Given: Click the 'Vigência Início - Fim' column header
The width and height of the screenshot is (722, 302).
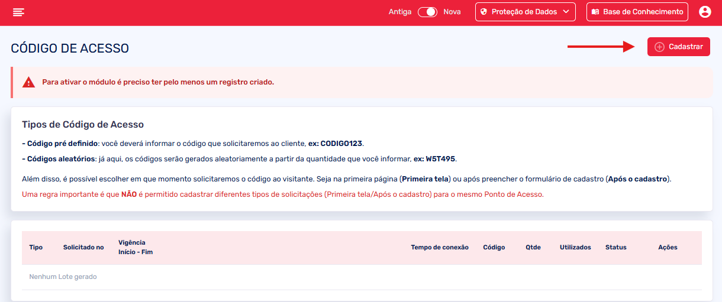Looking at the screenshot, I should pyautogui.click(x=136, y=248).
